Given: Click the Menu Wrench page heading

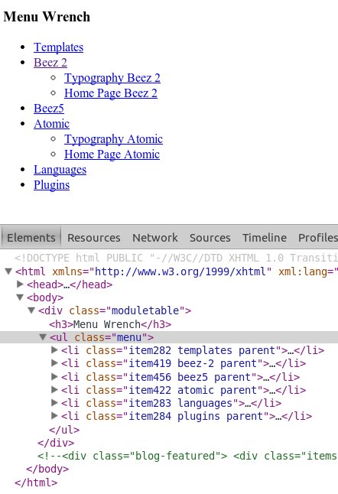Looking at the screenshot, I should click(x=47, y=17).
